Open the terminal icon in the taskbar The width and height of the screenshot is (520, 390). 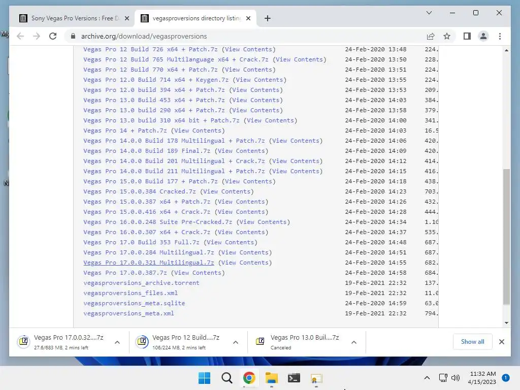294,378
